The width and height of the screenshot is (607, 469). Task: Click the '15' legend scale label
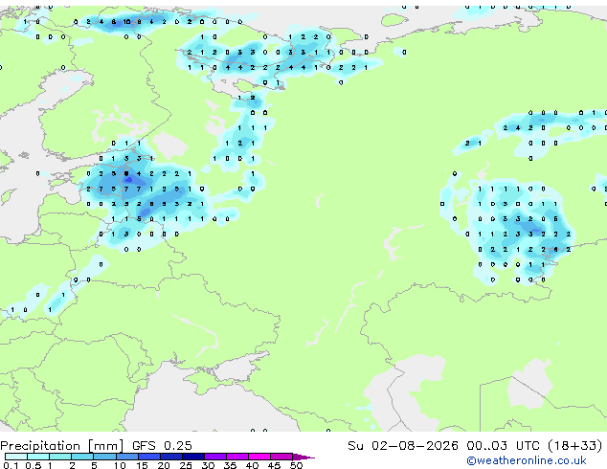coord(142,465)
